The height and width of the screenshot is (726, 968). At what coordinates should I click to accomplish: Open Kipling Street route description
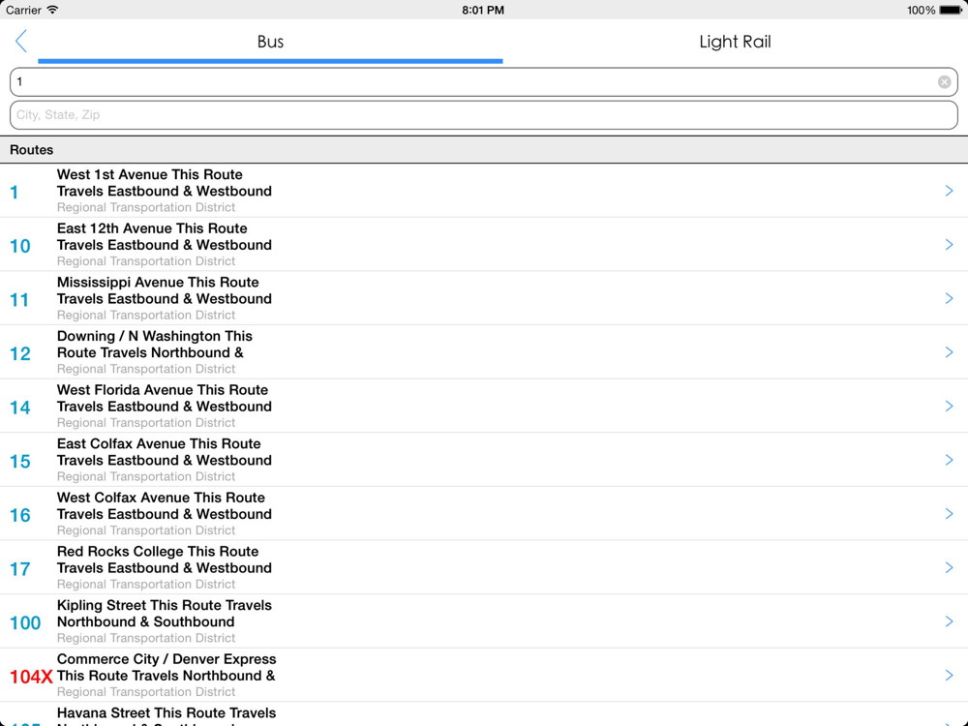(165, 613)
